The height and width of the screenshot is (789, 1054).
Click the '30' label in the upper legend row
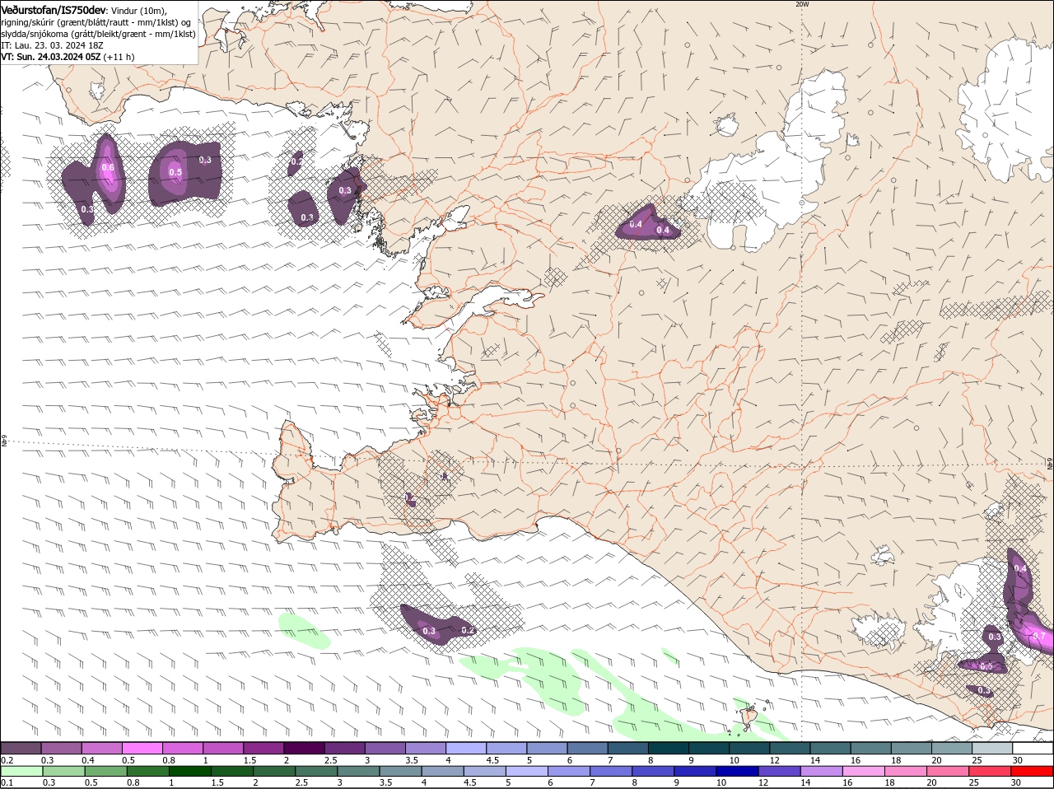[x=1018, y=760]
